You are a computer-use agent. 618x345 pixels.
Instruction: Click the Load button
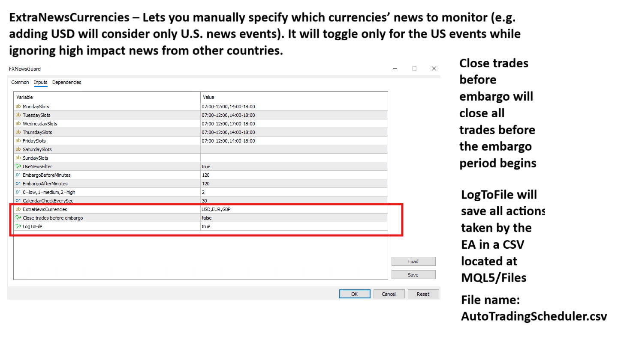[x=413, y=262]
